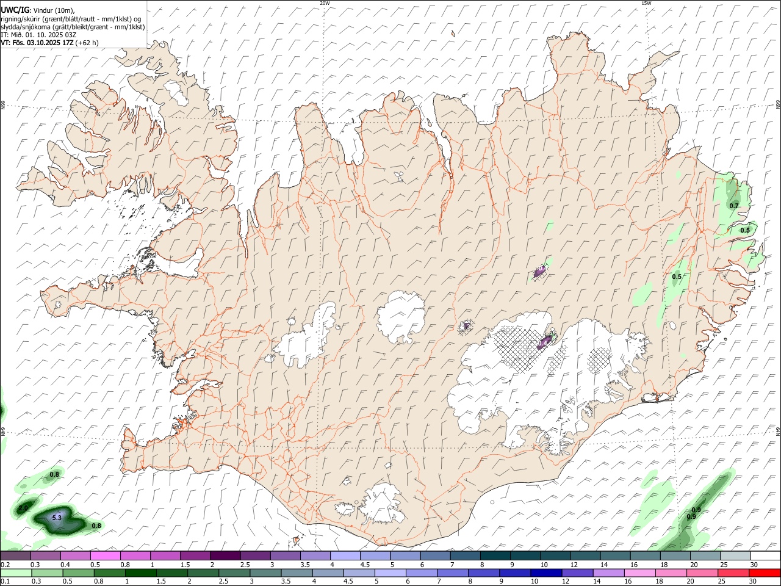This screenshot has height=586, width=781.
Task: Click the darkest purple upper-row swatch at 2
Action: point(225,555)
